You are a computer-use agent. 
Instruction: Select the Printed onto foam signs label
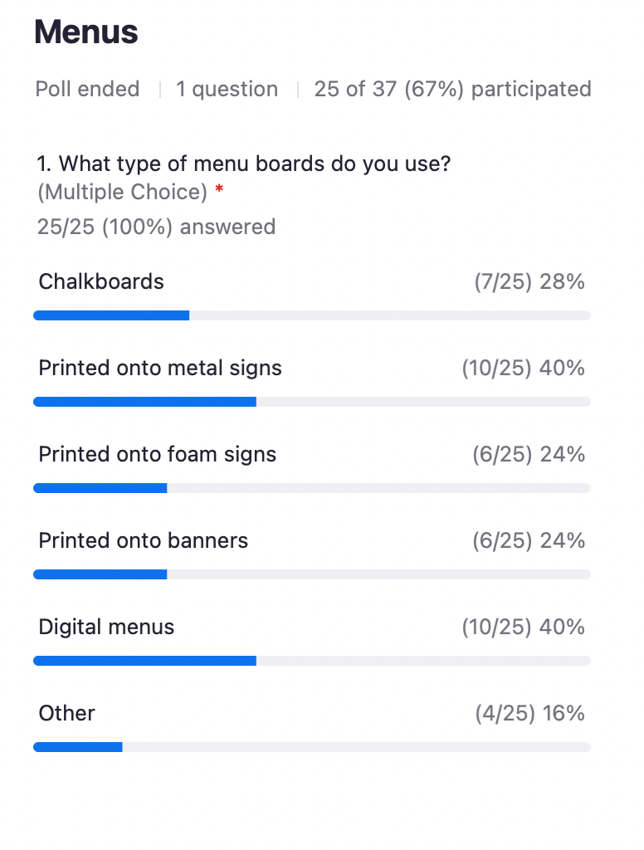coord(158,454)
